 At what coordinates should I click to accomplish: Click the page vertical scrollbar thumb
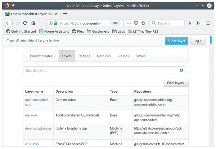tap(211, 40)
